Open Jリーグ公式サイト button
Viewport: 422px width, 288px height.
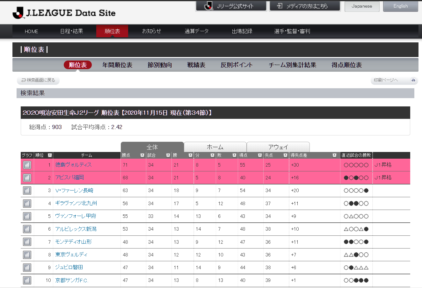pyautogui.click(x=231, y=6)
